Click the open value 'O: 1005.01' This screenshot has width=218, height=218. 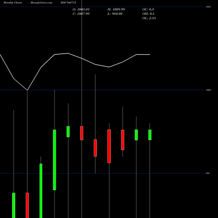tap(81, 10)
